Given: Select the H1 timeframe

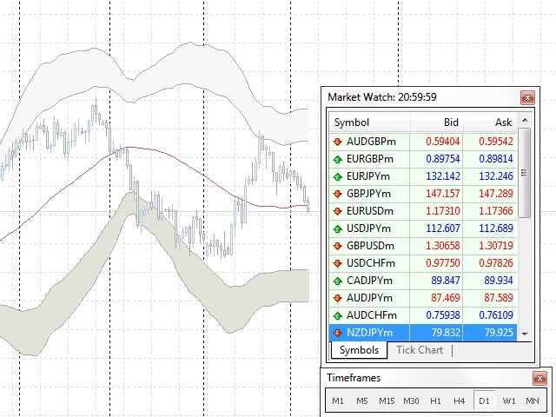Looking at the screenshot, I should (x=435, y=401).
